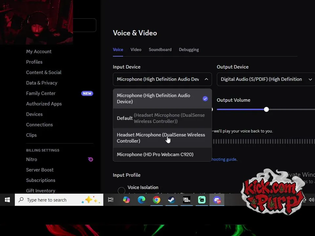Open Microsoft Edge from the taskbar

(141, 200)
